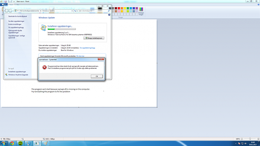Open the Windows Start button
260x146 pixels.
(x=4, y=143)
